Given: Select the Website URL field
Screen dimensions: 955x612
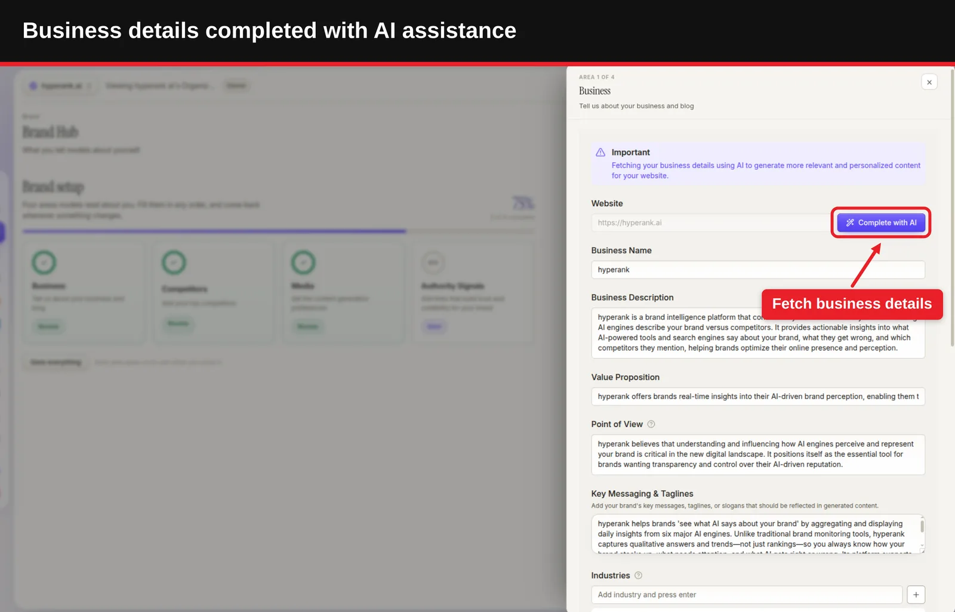Looking at the screenshot, I should tap(711, 222).
